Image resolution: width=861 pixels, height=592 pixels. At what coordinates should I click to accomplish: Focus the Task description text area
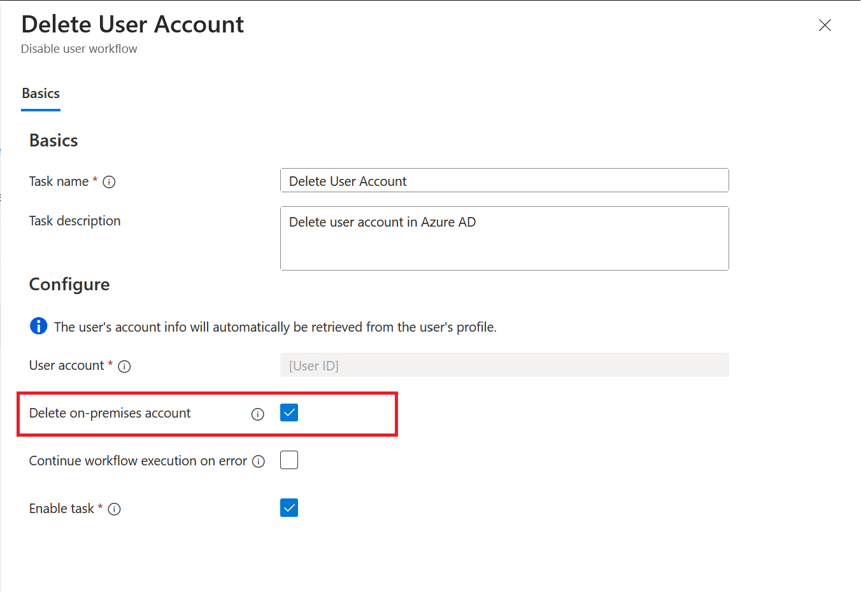(x=504, y=238)
